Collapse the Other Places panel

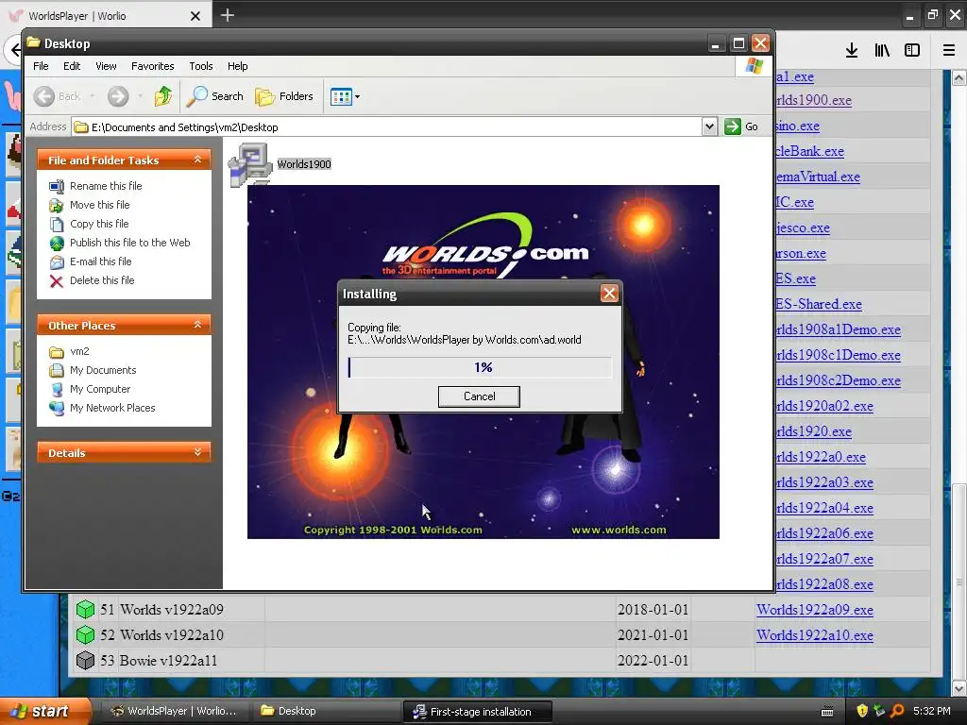tap(197, 325)
